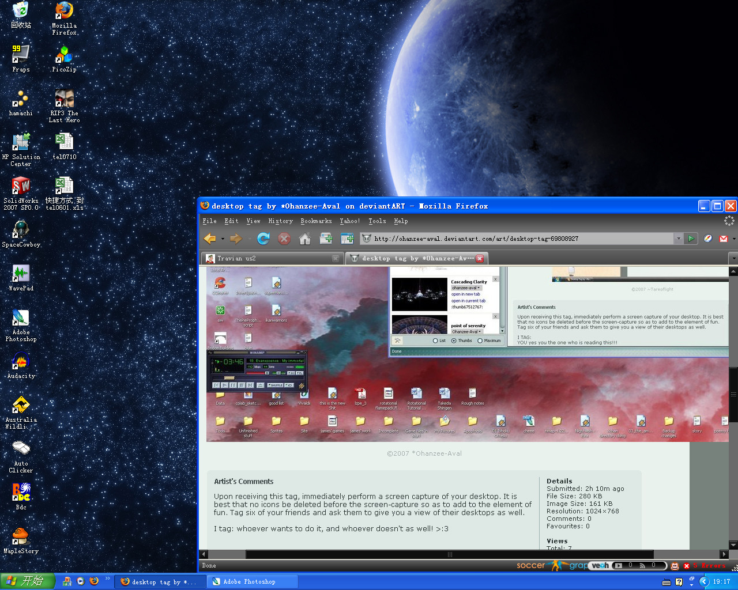This screenshot has height=590, width=738.
Task: Select the Mozilla Firefox desktop shortcut
Action: tap(64, 18)
